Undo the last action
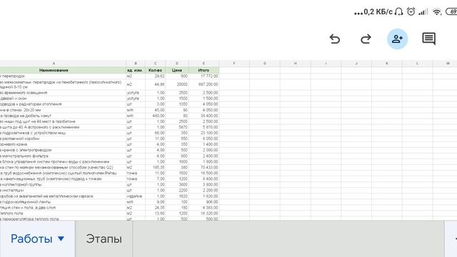457x257 pixels. click(335, 39)
